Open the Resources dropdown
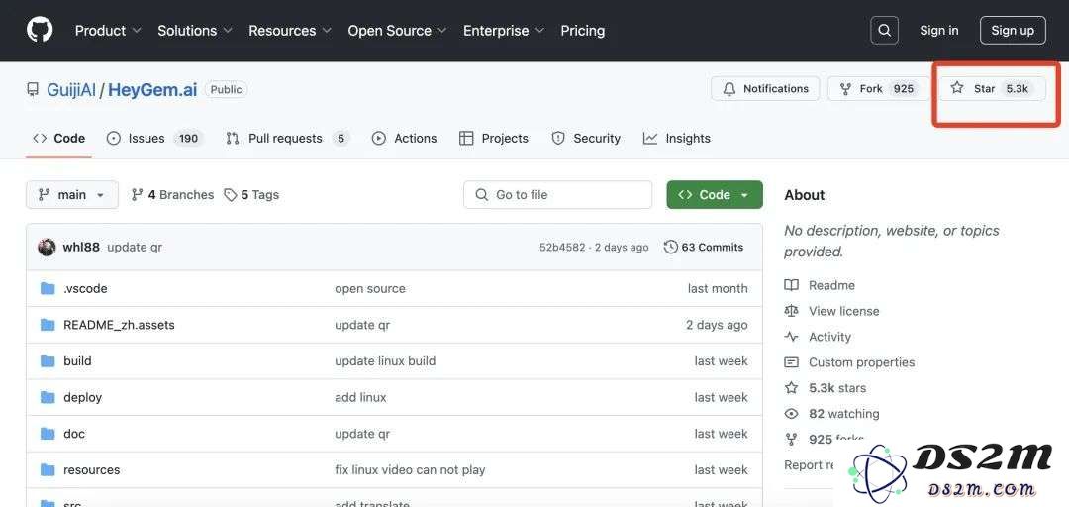Screen dimensions: 1069x507 tap(290, 31)
